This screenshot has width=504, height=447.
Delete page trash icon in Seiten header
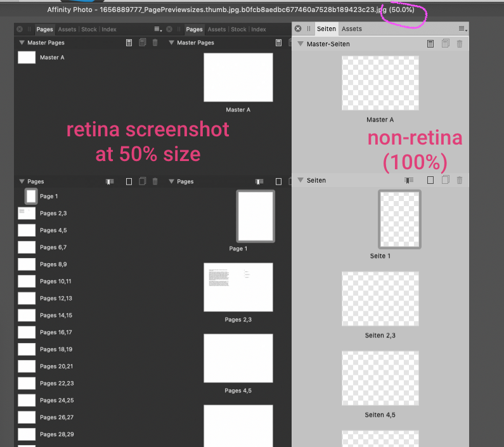click(x=460, y=180)
